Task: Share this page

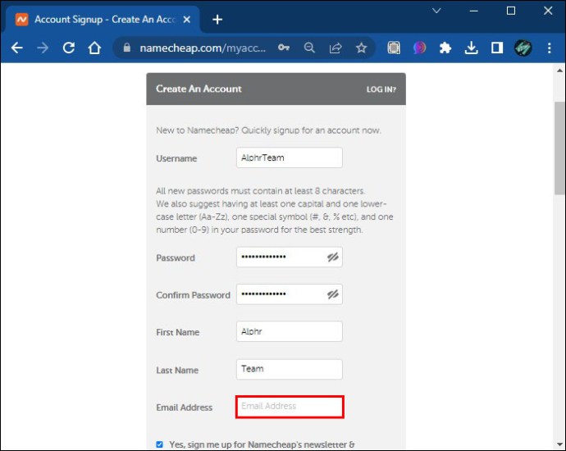Action: (335, 48)
